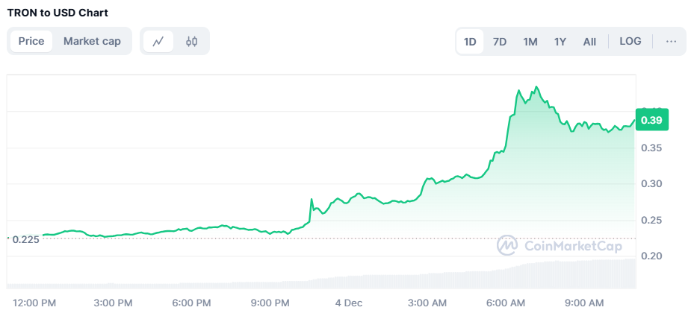This screenshot has height=316, width=694.
Task: Click the 6:00 AM time axis label
Action: tap(506, 303)
